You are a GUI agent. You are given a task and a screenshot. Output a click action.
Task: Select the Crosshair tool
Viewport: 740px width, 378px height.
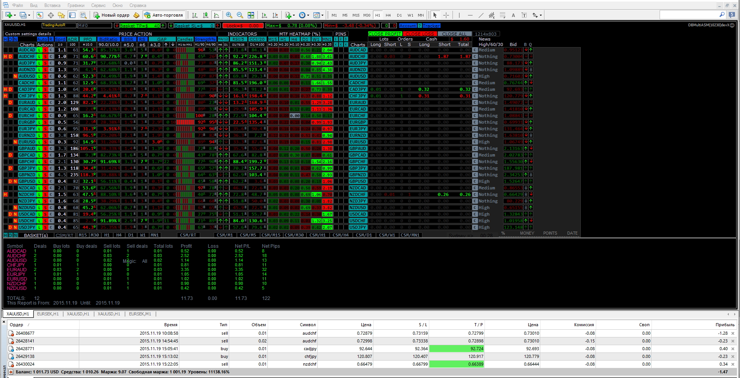tap(446, 15)
